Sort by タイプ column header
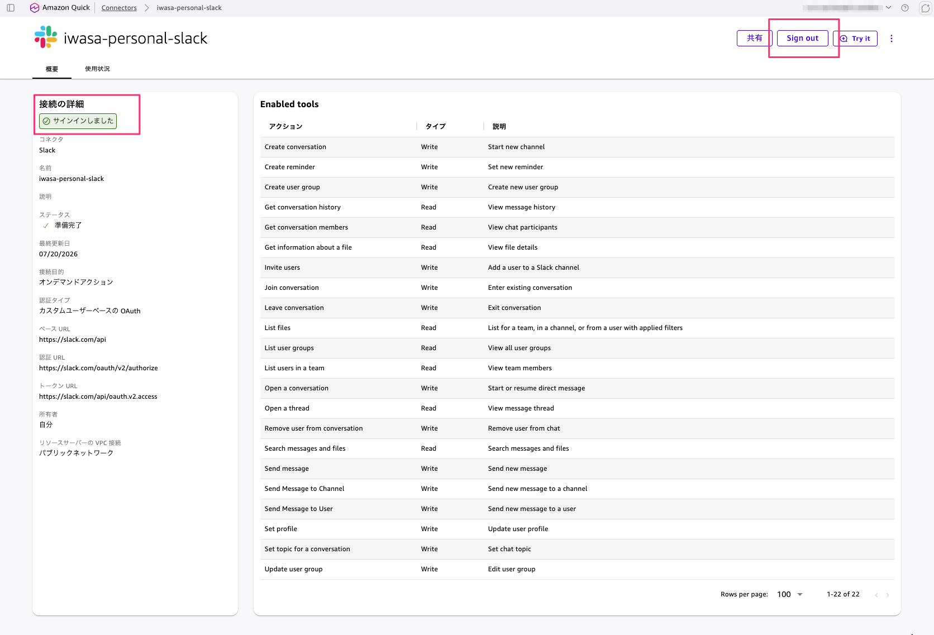934x635 pixels. point(436,127)
